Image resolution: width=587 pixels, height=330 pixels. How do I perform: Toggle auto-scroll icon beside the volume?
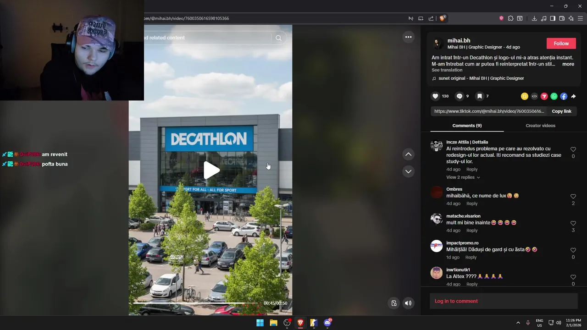click(393, 303)
